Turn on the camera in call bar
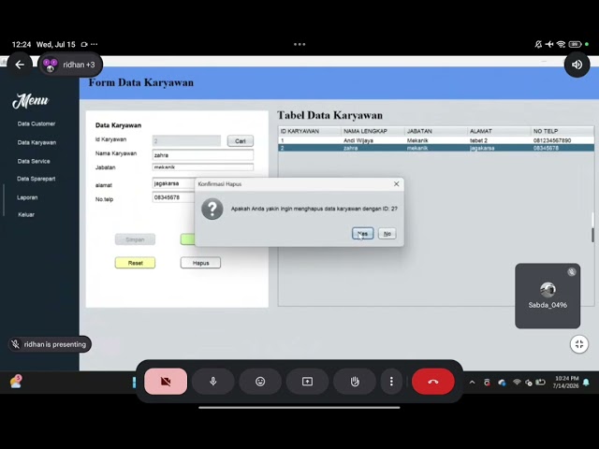The width and height of the screenshot is (599, 449). coord(166,382)
